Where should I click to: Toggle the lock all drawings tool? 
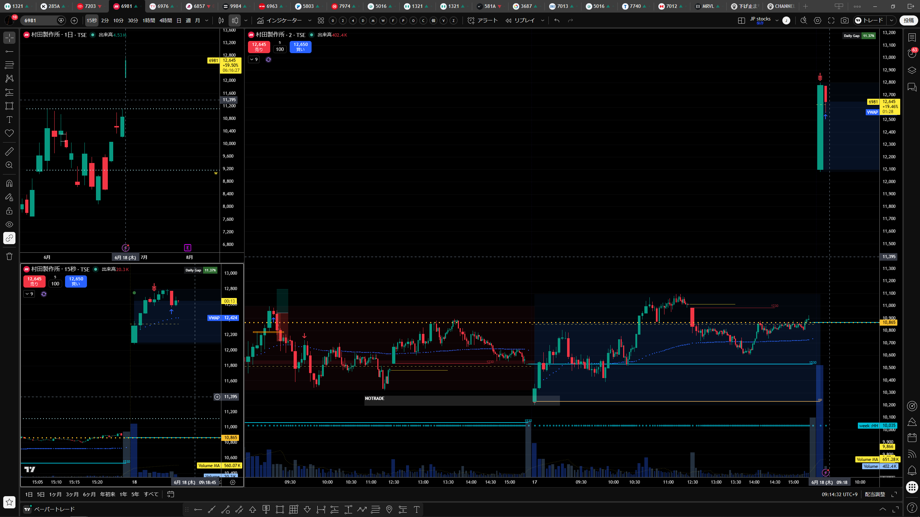tap(9, 211)
